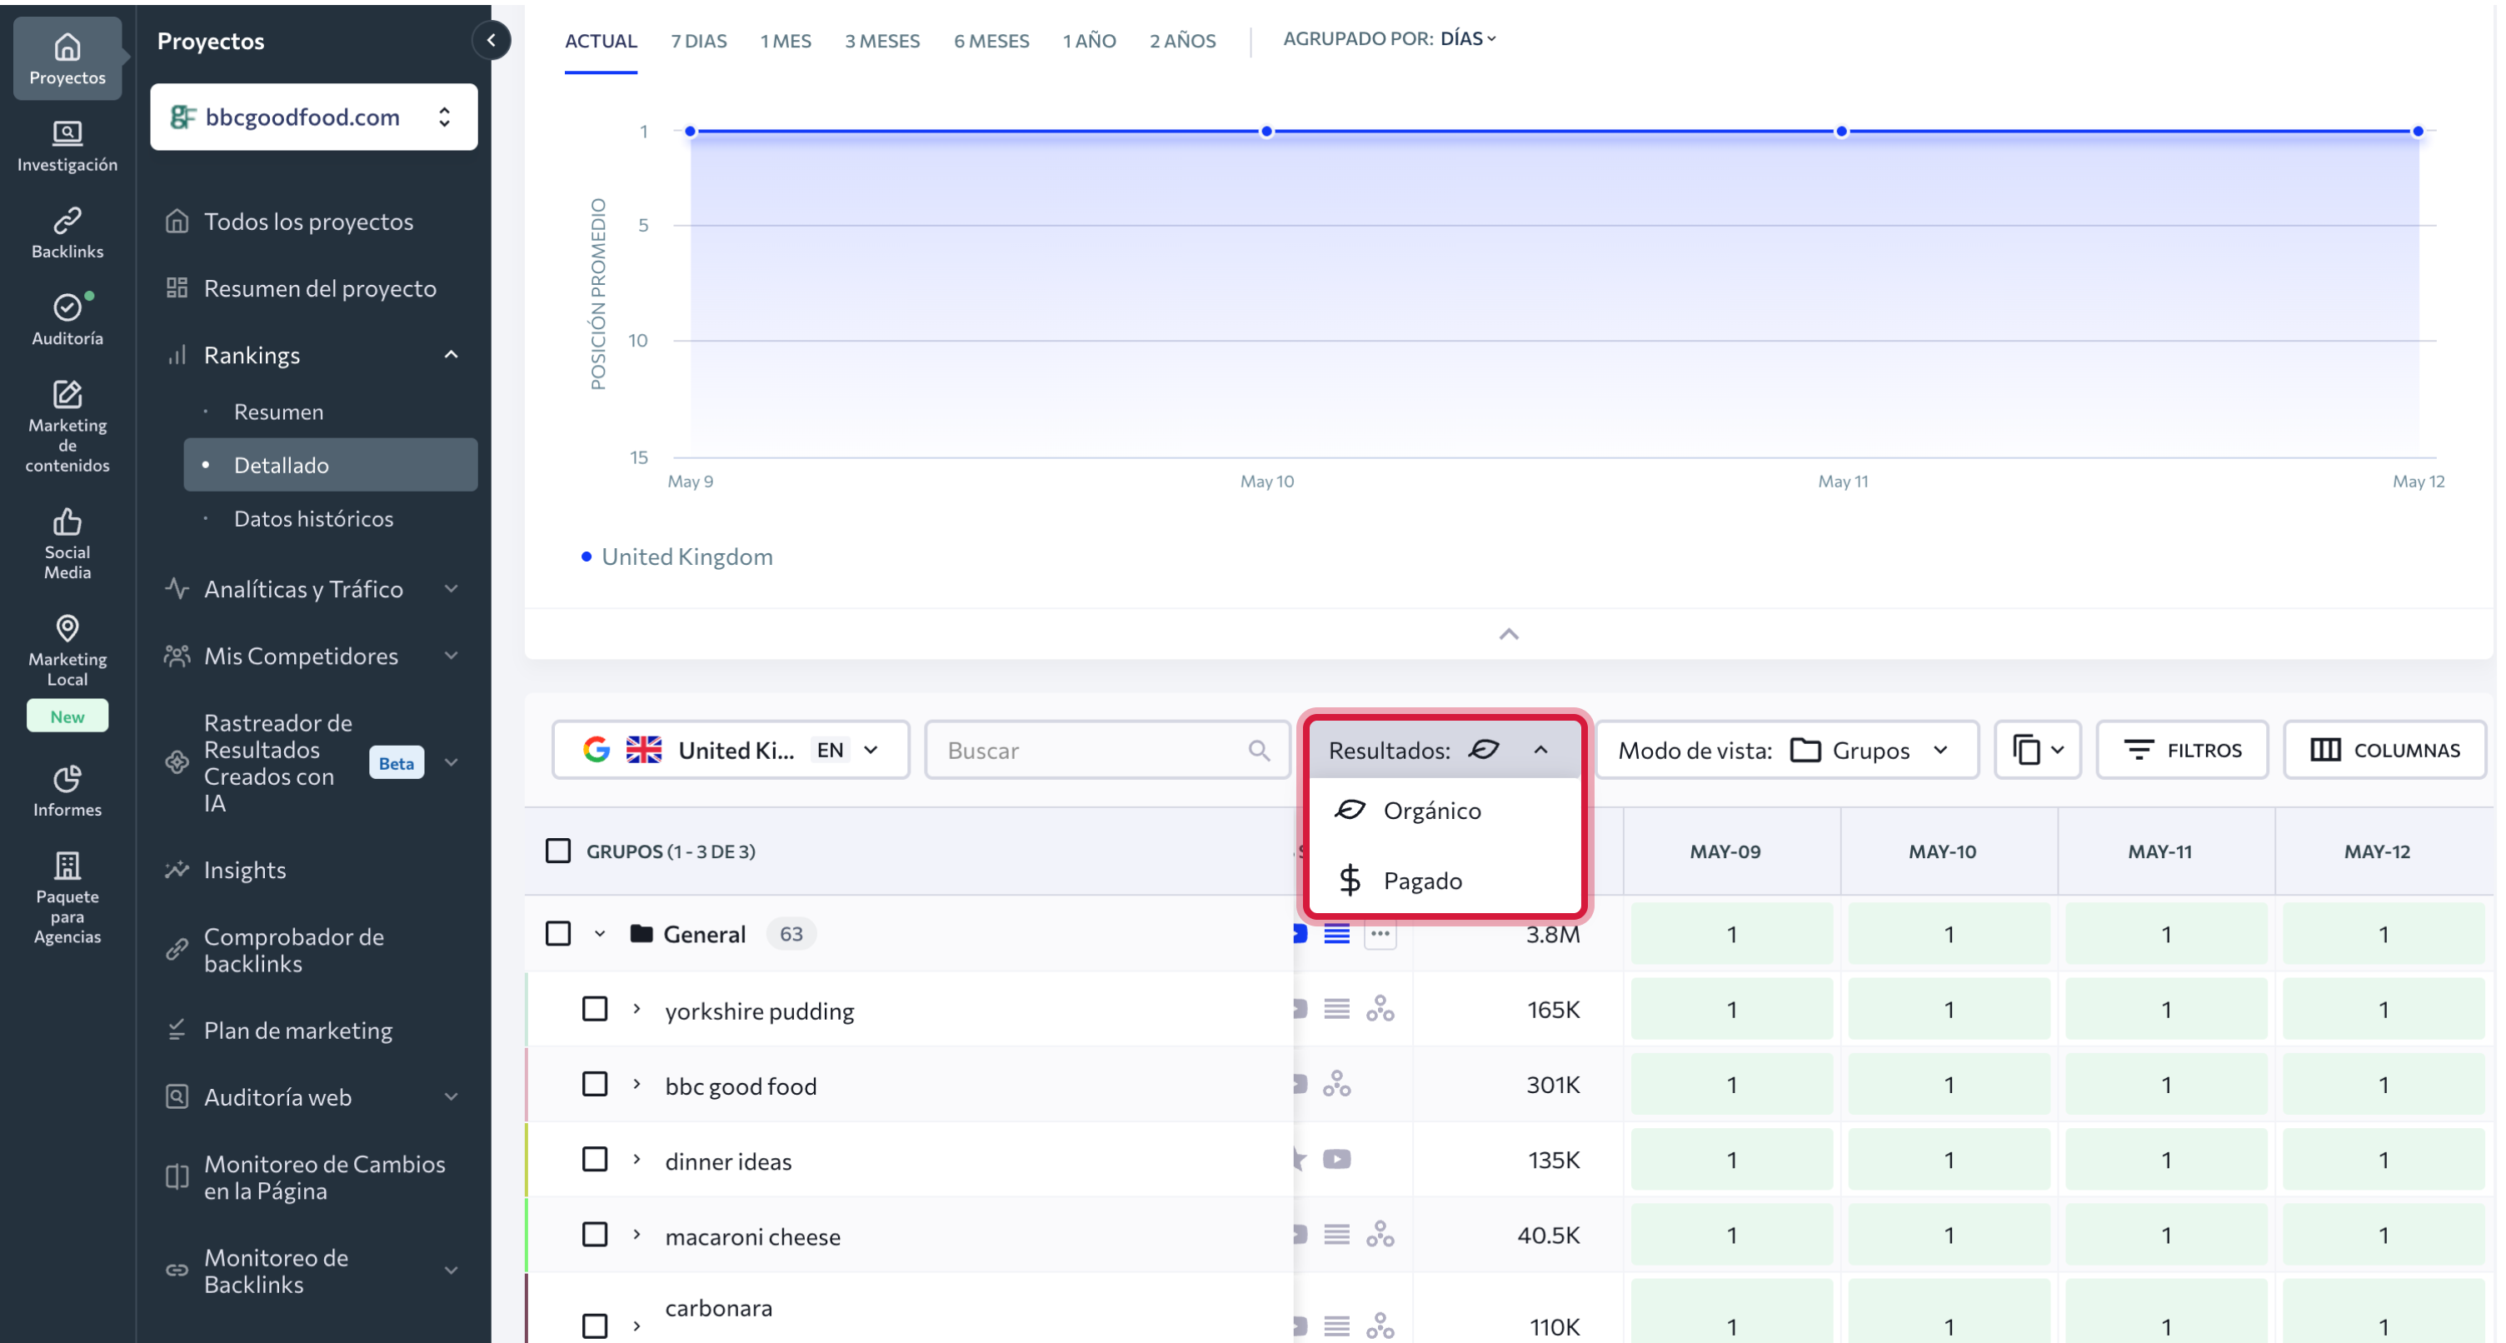This screenshot has height=1343, width=2506.
Task: Check the dinner ideas checkbox
Action: 594,1159
